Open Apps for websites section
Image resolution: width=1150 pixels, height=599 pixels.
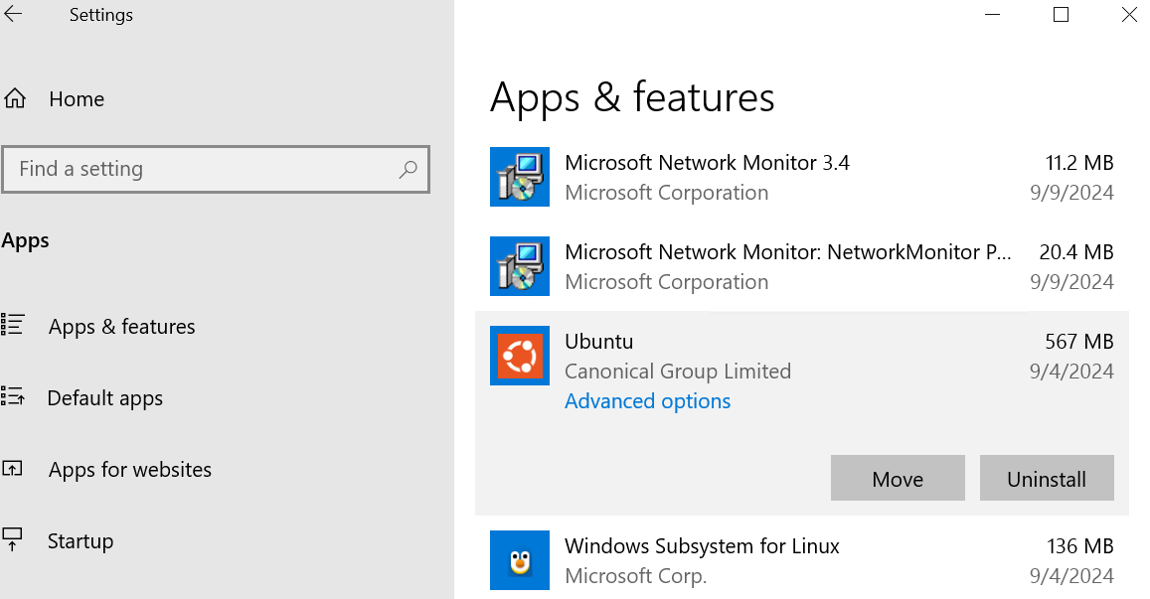coord(130,469)
